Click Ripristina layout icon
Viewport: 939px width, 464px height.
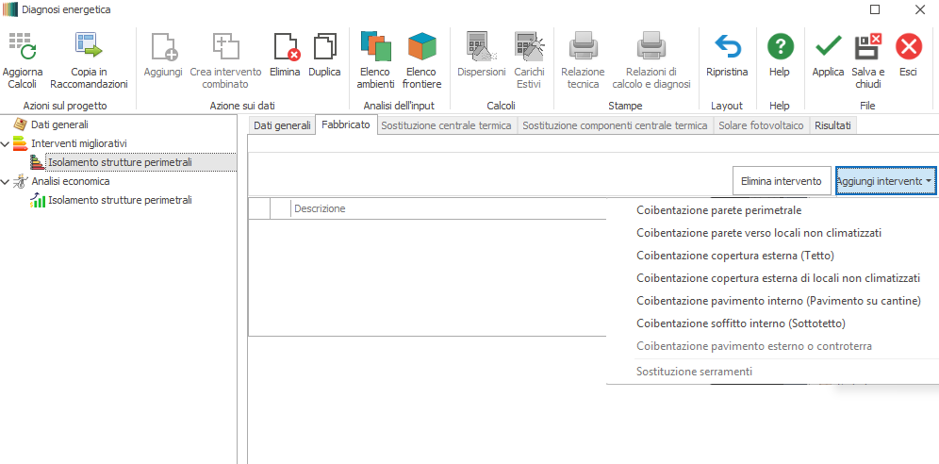tap(727, 47)
